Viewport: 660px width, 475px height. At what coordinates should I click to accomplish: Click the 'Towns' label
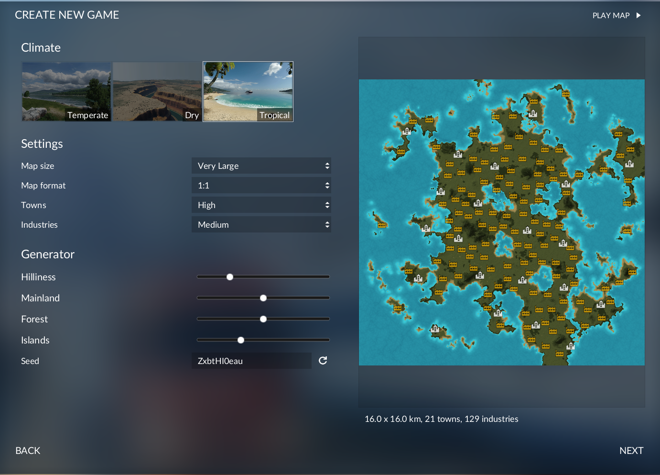(33, 205)
